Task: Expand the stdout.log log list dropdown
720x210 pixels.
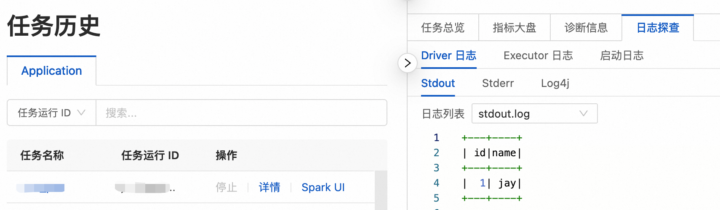Action: [x=534, y=114]
